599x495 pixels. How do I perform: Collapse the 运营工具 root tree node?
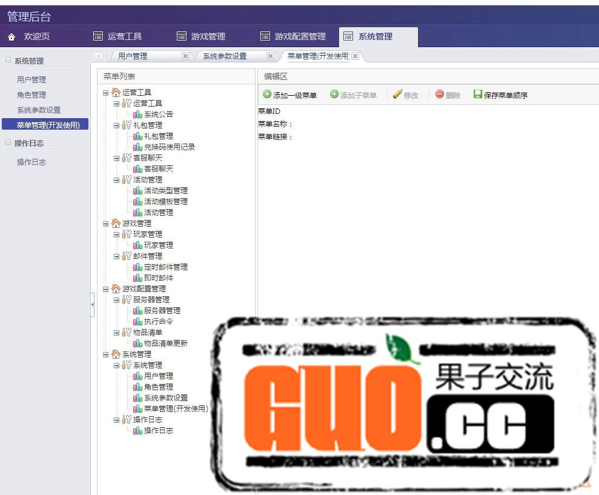106,93
